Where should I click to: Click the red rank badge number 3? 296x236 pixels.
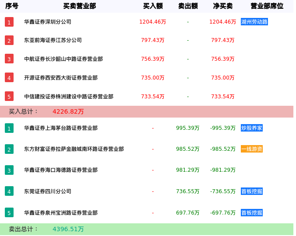click(9, 59)
